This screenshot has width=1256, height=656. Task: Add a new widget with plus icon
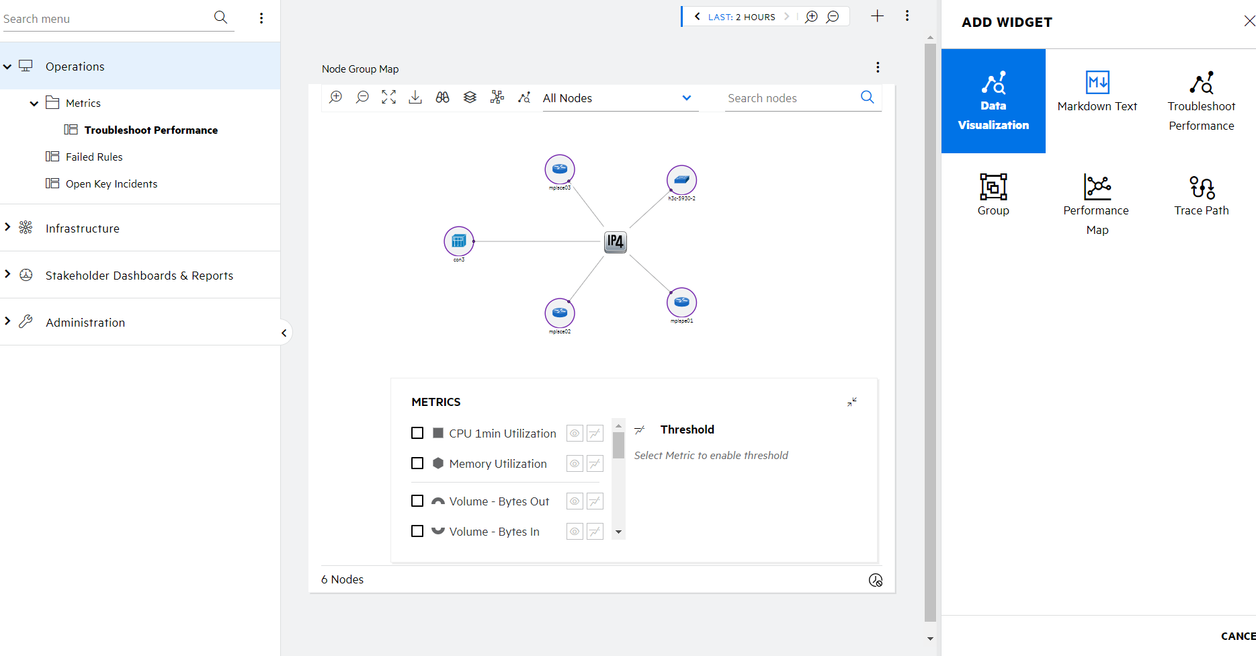877,16
